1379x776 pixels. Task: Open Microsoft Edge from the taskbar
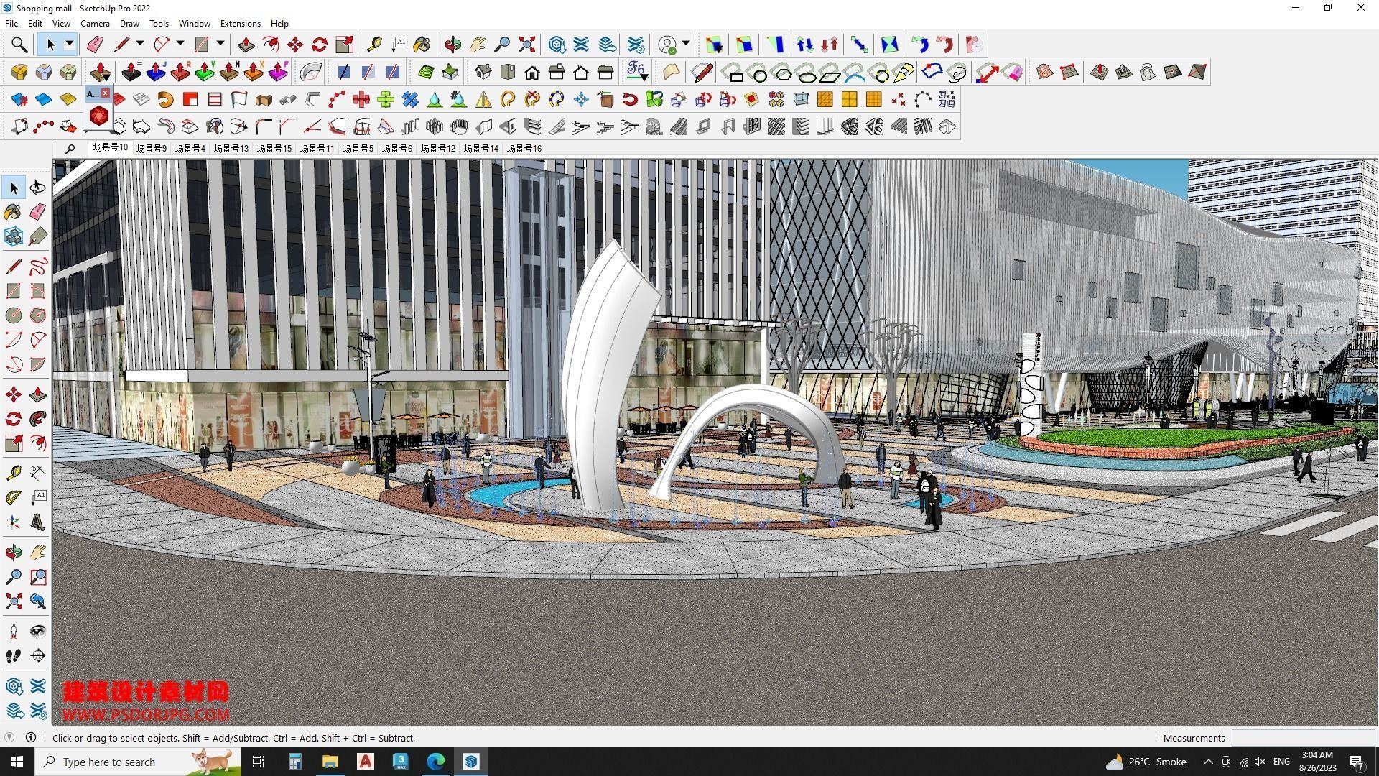(436, 762)
